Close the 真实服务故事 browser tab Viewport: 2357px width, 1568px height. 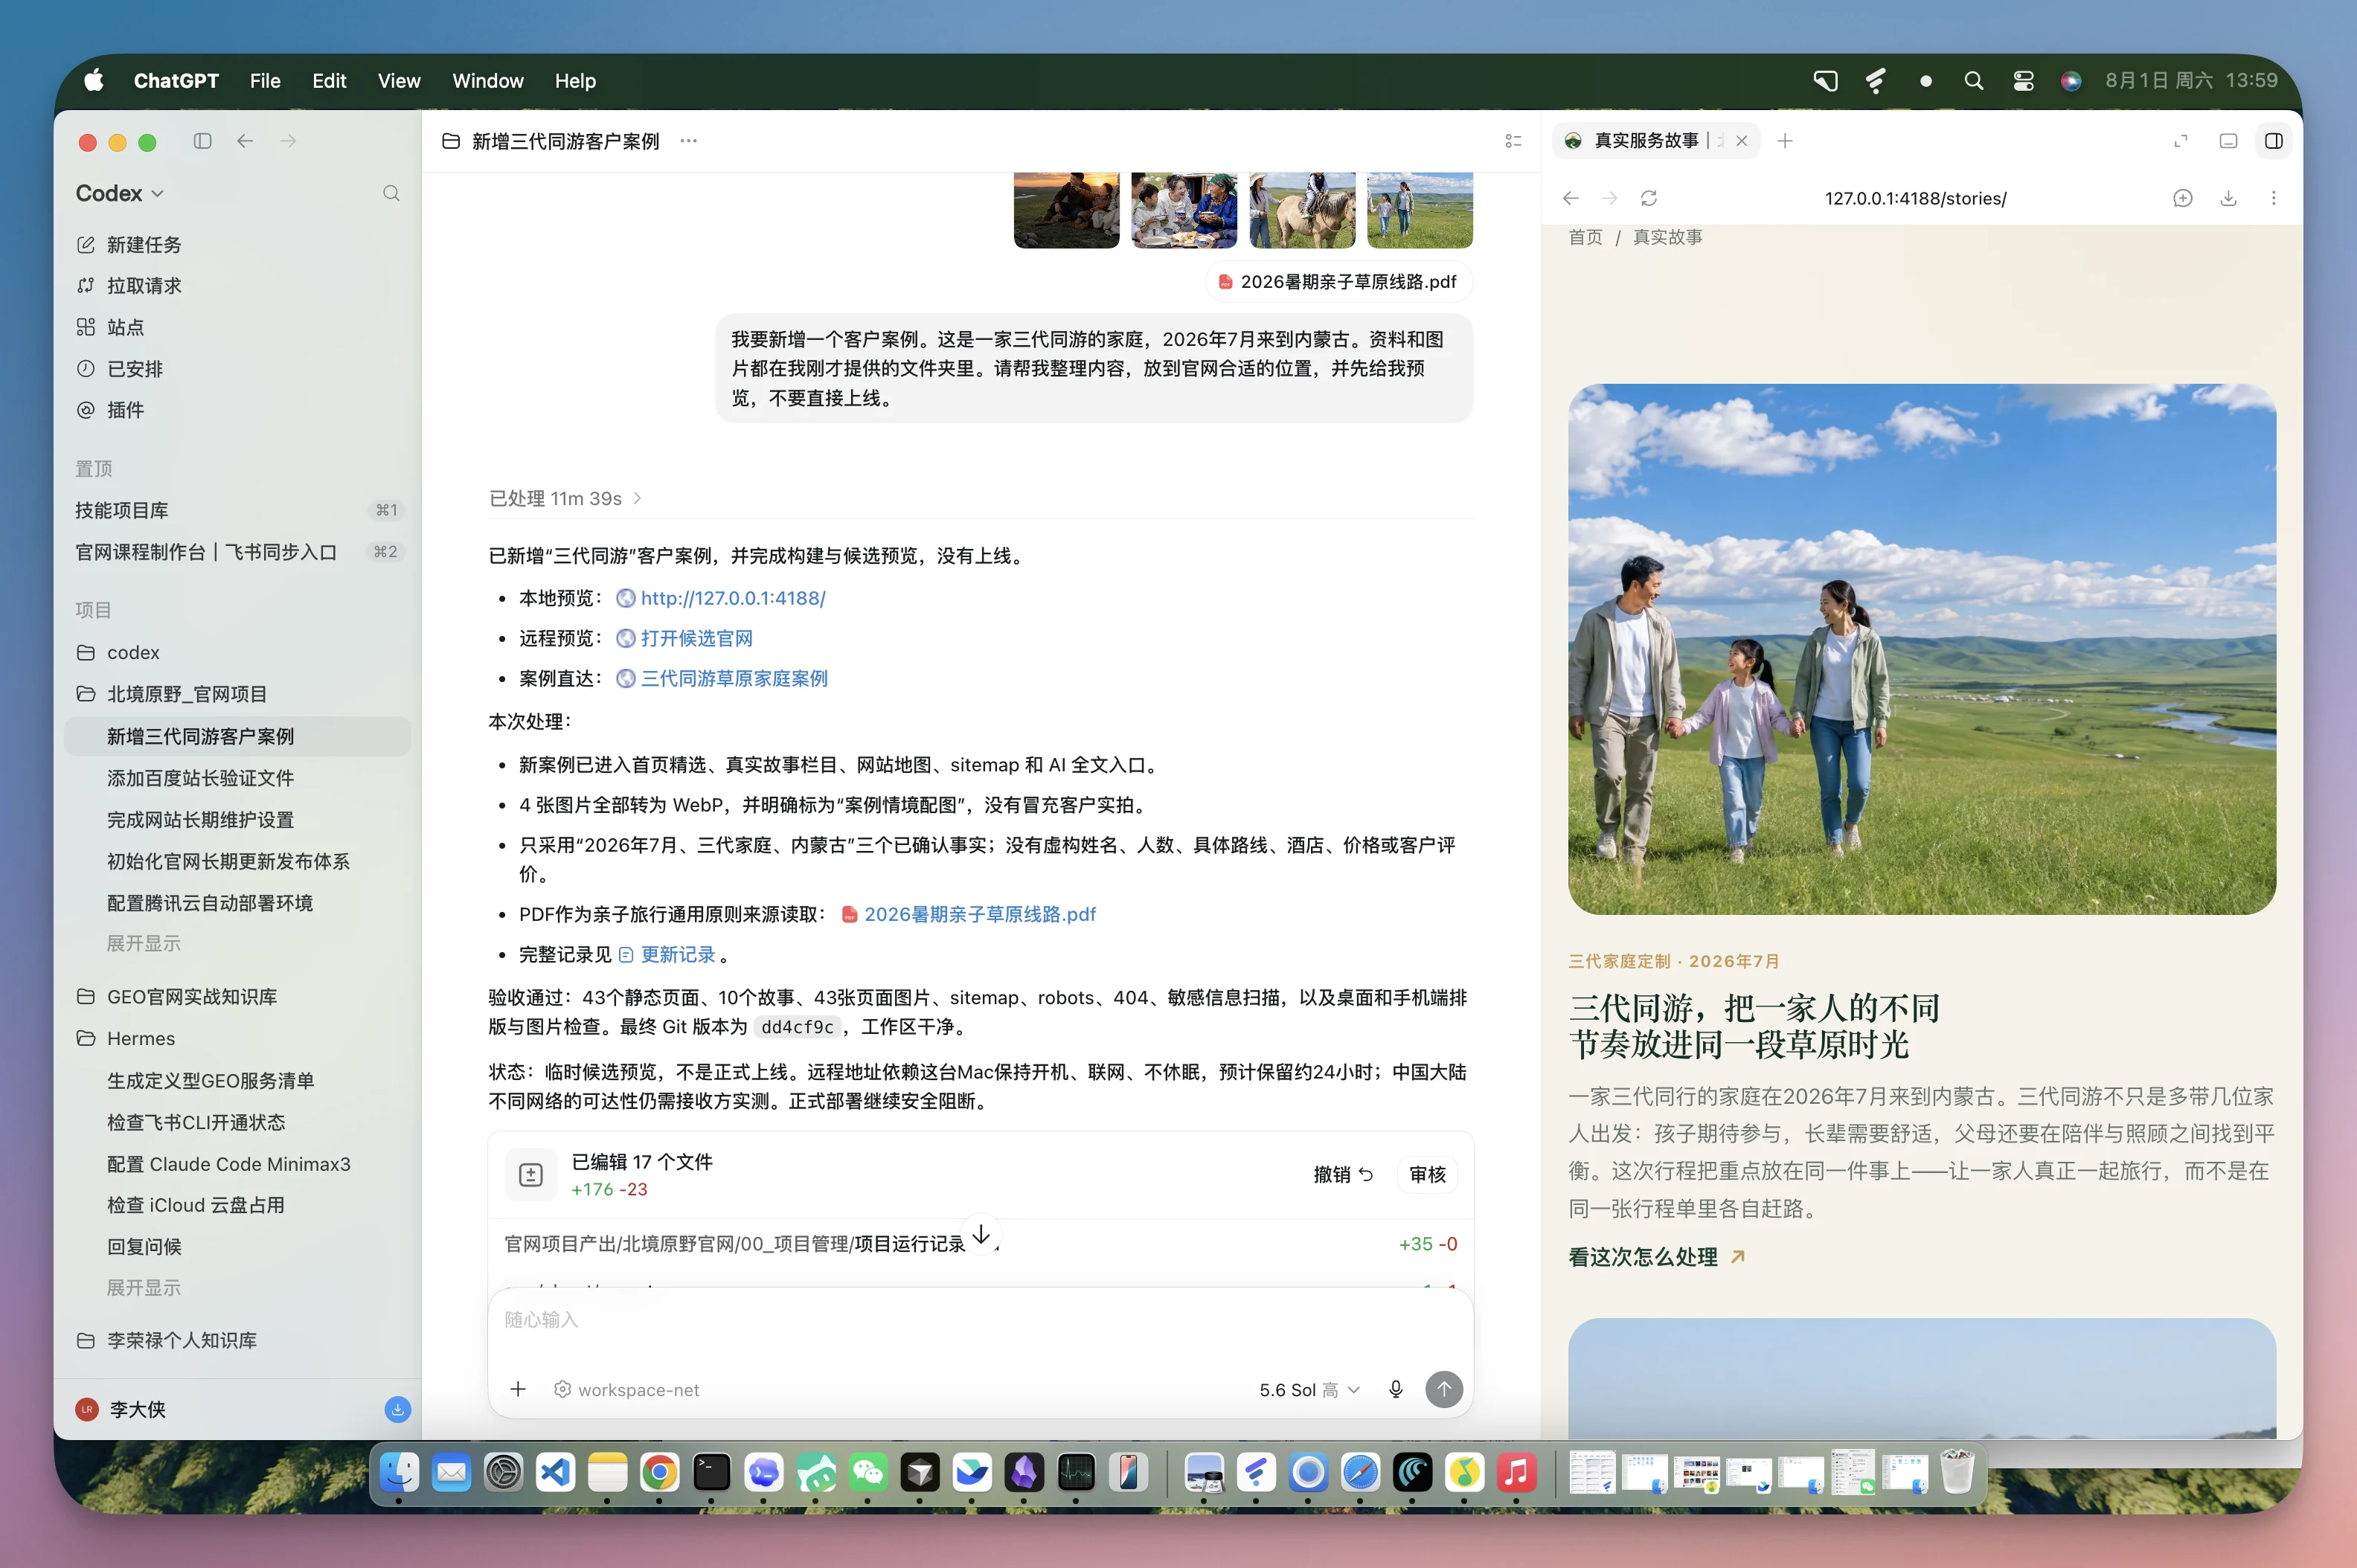coord(1742,141)
